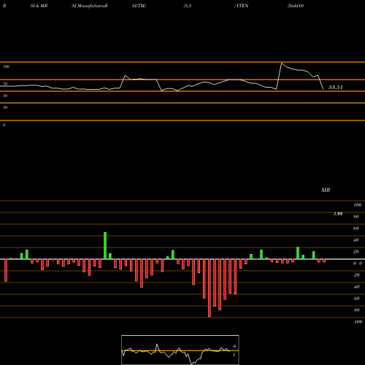Click the MR heading above the histogram
The image size is (365, 365).
coord(326,190)
